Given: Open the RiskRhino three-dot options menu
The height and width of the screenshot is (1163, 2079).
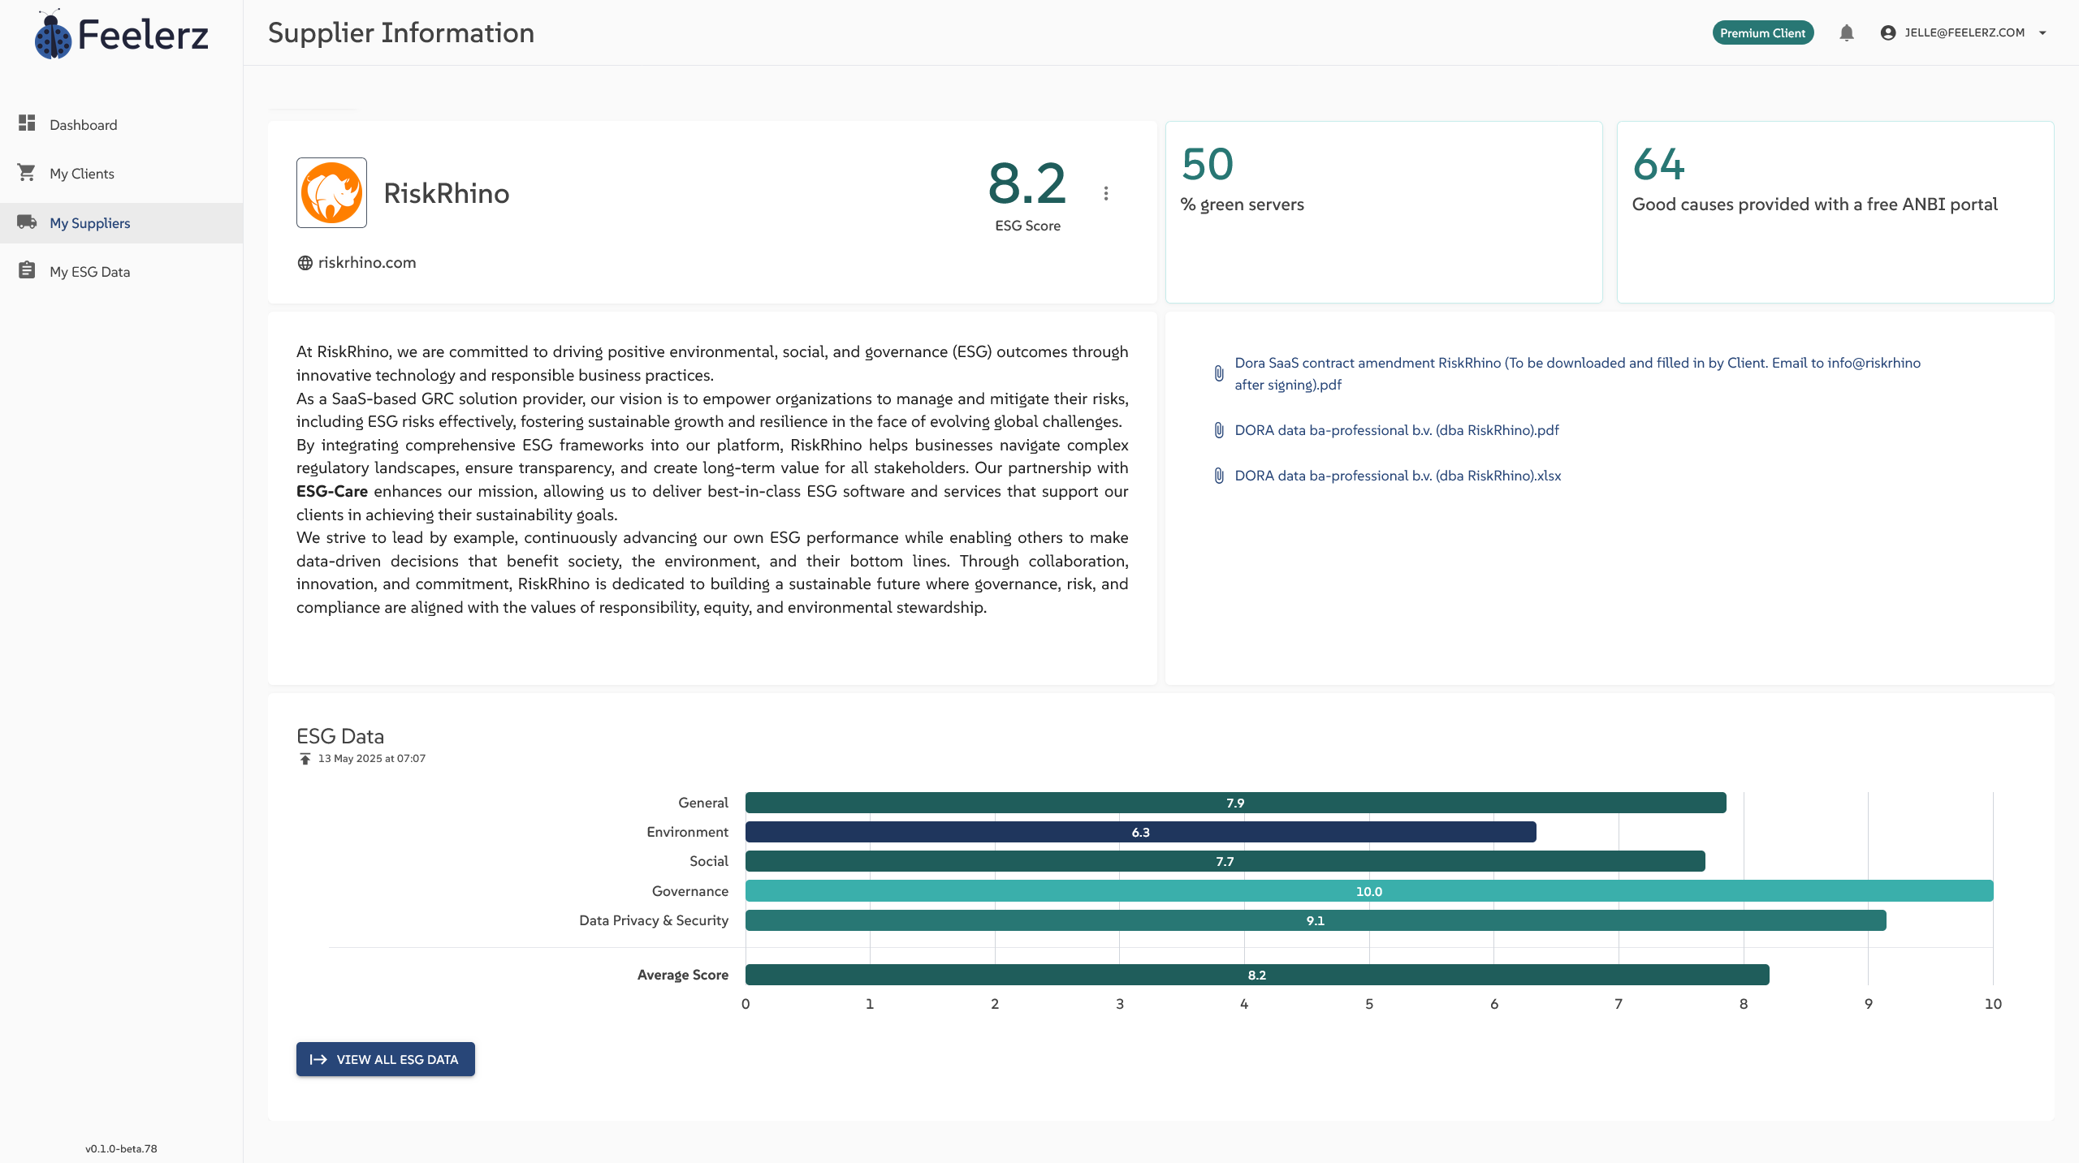Looking at the screenshot, I should [x=1106, y=193].
